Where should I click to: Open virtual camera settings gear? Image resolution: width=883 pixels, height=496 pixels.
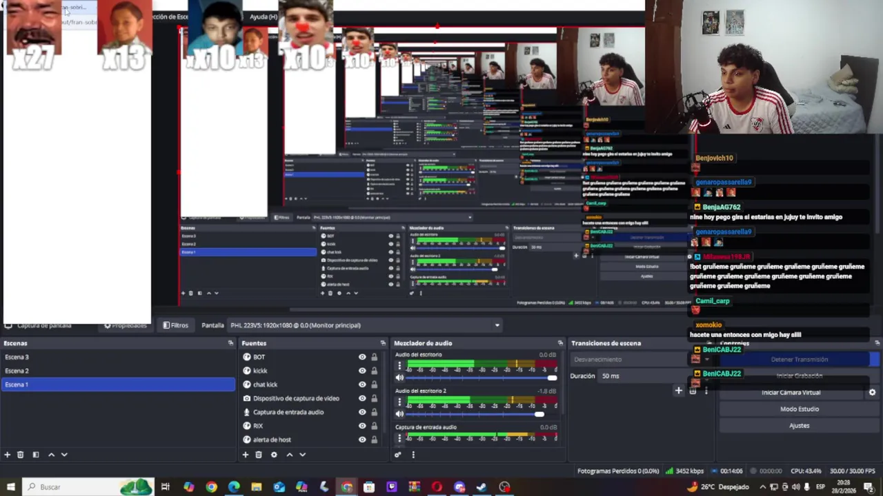coord(872,393)
